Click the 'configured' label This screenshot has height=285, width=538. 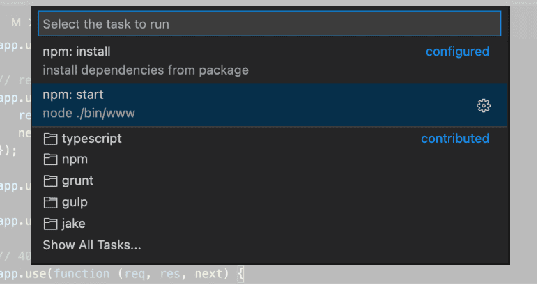(457, 52)
